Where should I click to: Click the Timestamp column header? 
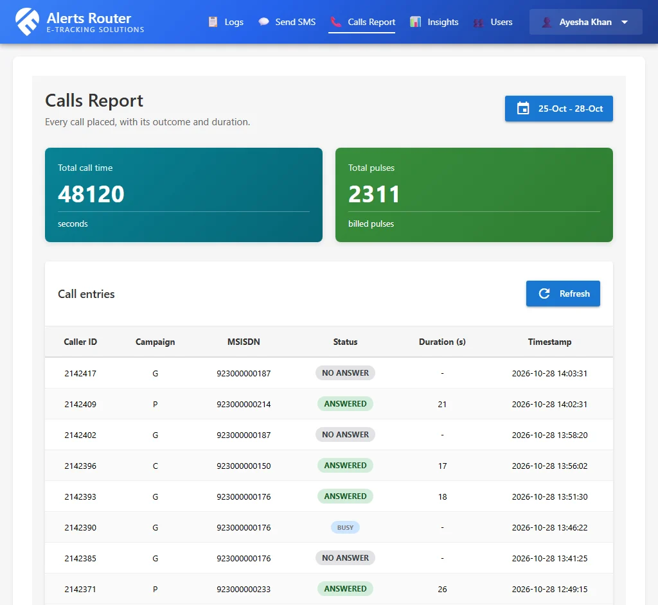pos(550,342)
